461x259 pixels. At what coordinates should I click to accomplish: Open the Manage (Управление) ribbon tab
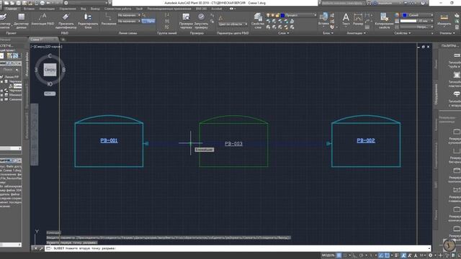pos(68,9)
